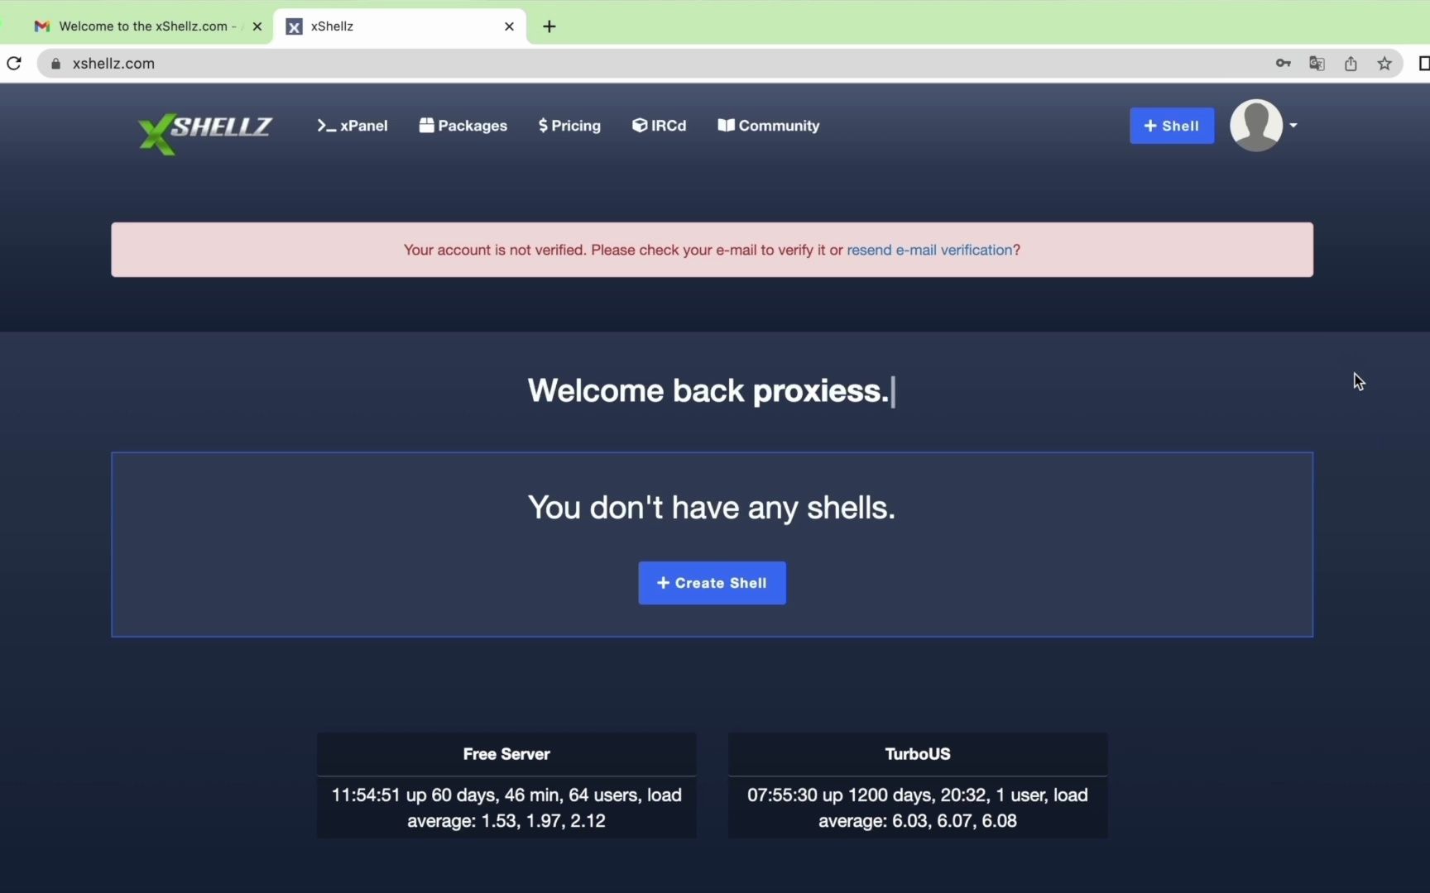Open the IRCd section
Screen dimensions: 1430x893
tap(660, 126)
